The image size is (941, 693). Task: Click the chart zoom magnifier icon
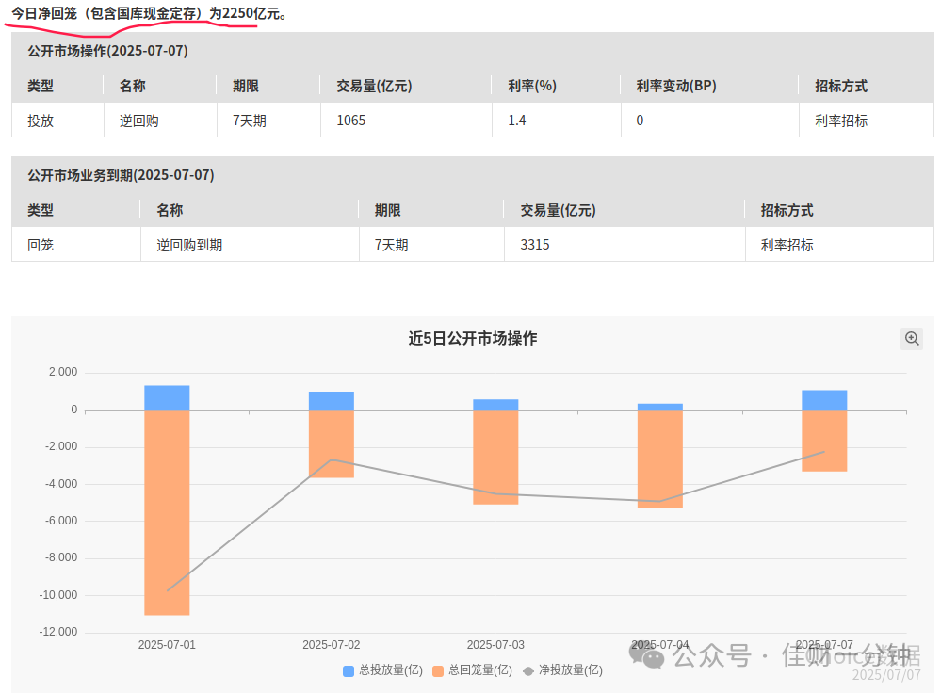(912, 338)
